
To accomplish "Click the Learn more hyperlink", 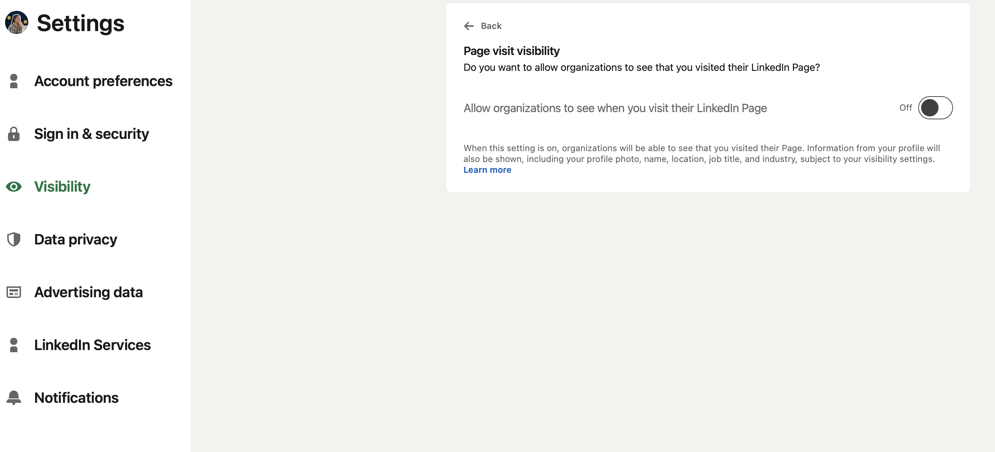I will (x=487, y=169).
